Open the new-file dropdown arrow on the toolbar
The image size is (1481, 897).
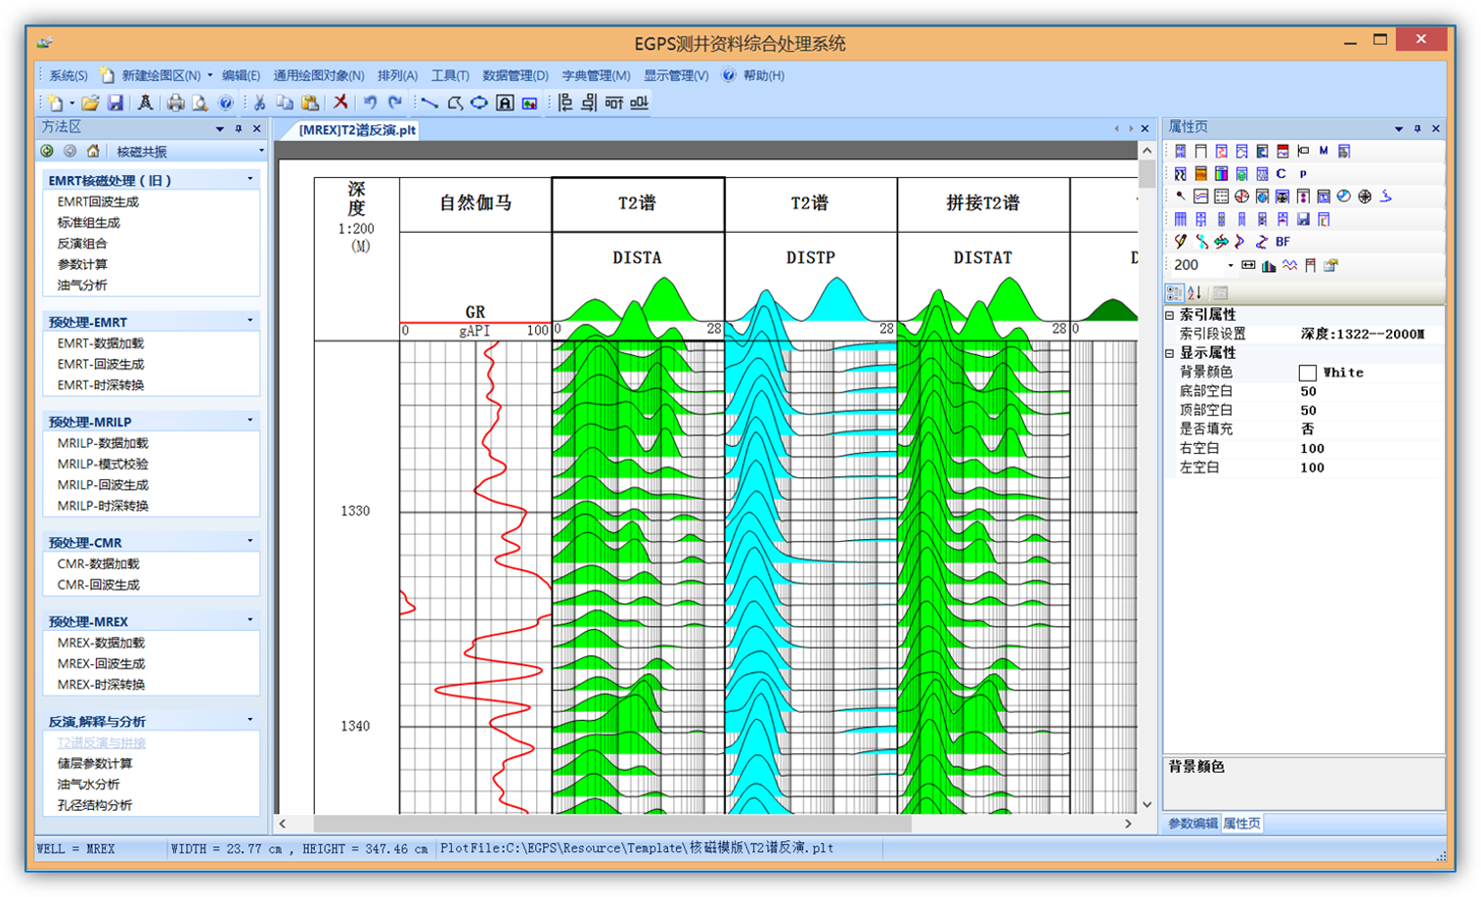click(71, 103)
